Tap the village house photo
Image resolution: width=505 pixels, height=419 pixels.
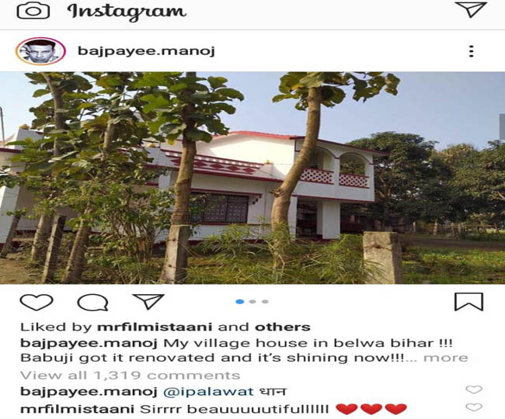pyautogui.click(x=252, y=178)
